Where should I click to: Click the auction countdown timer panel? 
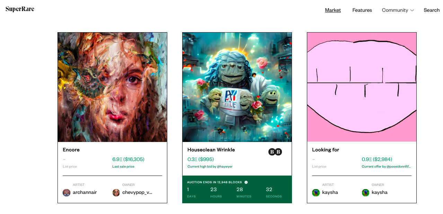(237, 189)
